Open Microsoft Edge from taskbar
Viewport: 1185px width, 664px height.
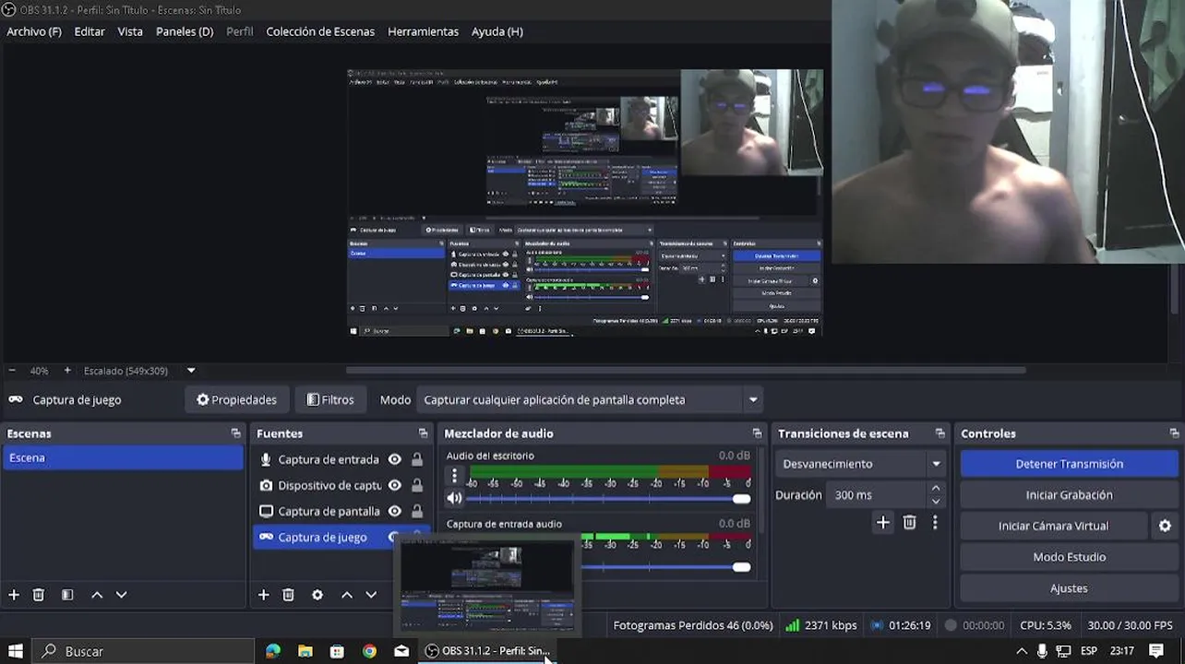[x=273, y=651]
